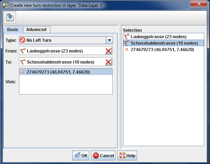The width and height of the screenshot is (210, 164).
Task: Select via node 274679273 in Vias list
Action: pyautogui.click(x=66, y=72)
